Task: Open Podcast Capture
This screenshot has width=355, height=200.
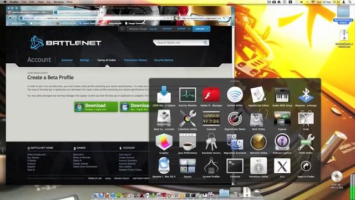Action: [x=282, y=142]
